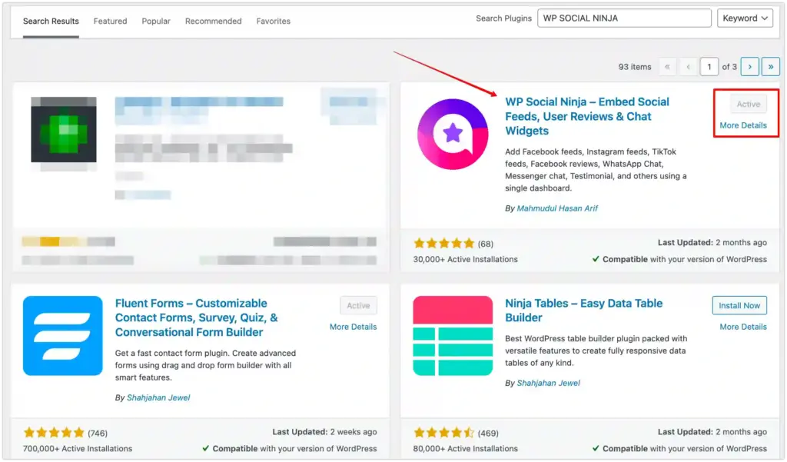Click the WP Social Ninja plugin icon
Viewport: 787px width, 462px height.
tap(452, 135)
